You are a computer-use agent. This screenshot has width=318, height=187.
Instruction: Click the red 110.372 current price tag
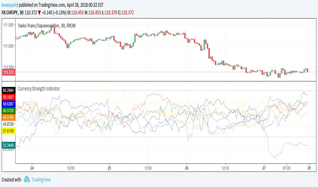(8, 72)
